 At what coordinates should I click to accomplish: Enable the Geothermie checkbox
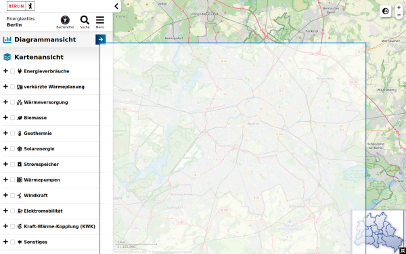pos(12,133)
